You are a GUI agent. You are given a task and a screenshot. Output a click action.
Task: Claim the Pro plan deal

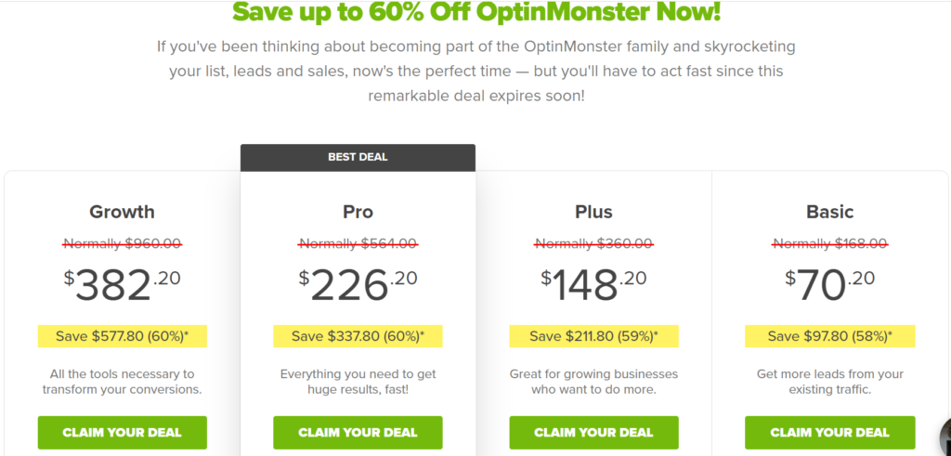358,433
